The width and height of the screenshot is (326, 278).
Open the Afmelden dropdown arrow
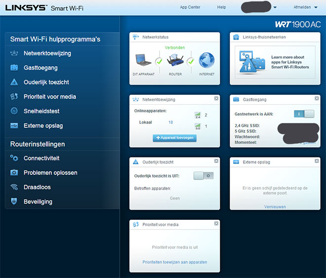pyautogui.click(x=316, y=7)
